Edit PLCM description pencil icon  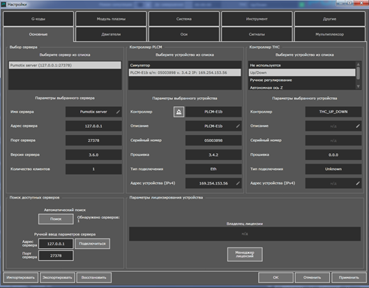[238, 126]
